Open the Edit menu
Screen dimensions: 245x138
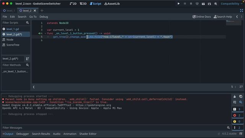pyautogui.click(x=12, y=17)
